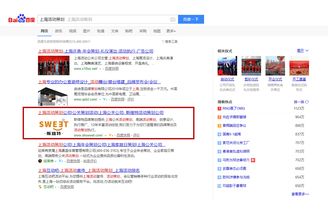Expand related ceremonies with 展开

[x=303, y=51]
